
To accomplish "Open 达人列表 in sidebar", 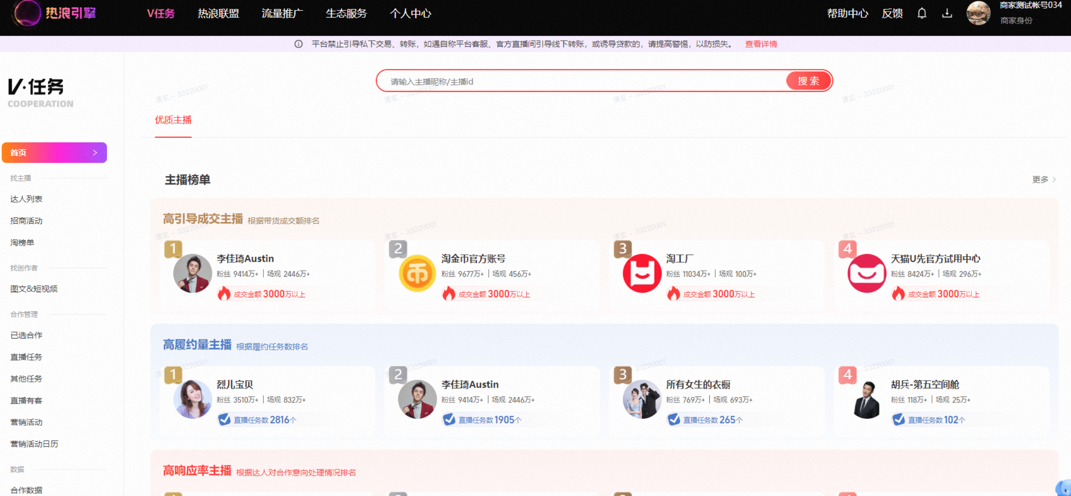I will tap(26, 199).
